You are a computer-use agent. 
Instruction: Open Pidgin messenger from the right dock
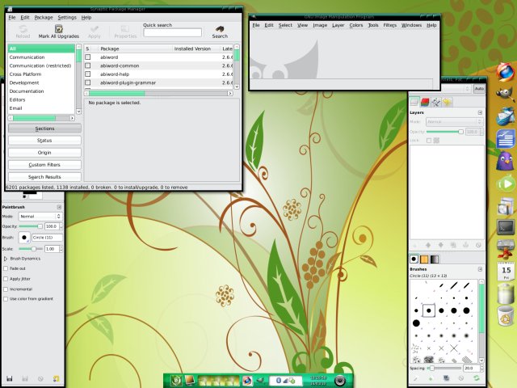(x=506, y=161)
